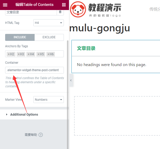Screen dimensions: 160x149
Task: Collapse the editor panel with the arrow handle
Action: [x=71, y=80]
